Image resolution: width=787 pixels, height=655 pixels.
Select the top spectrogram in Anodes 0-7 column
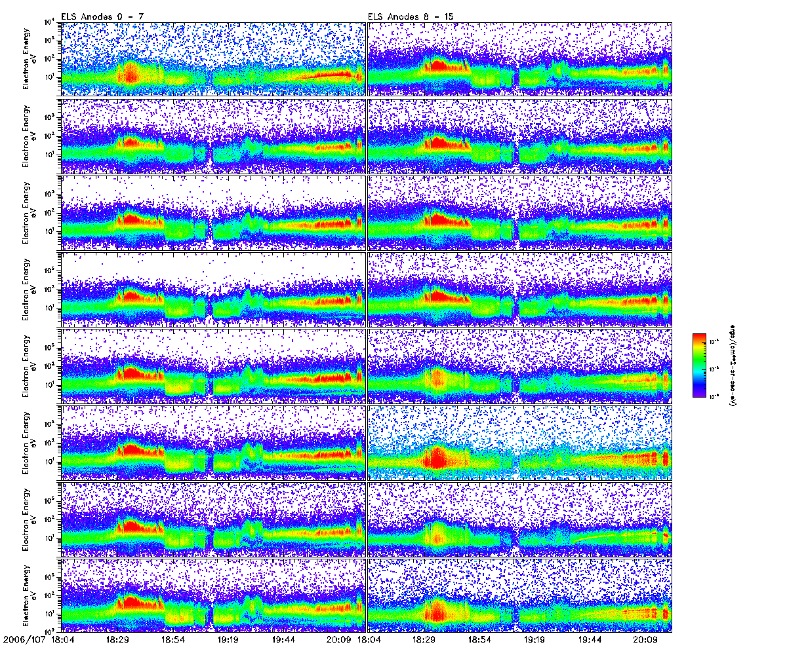[x=212, y=59]
